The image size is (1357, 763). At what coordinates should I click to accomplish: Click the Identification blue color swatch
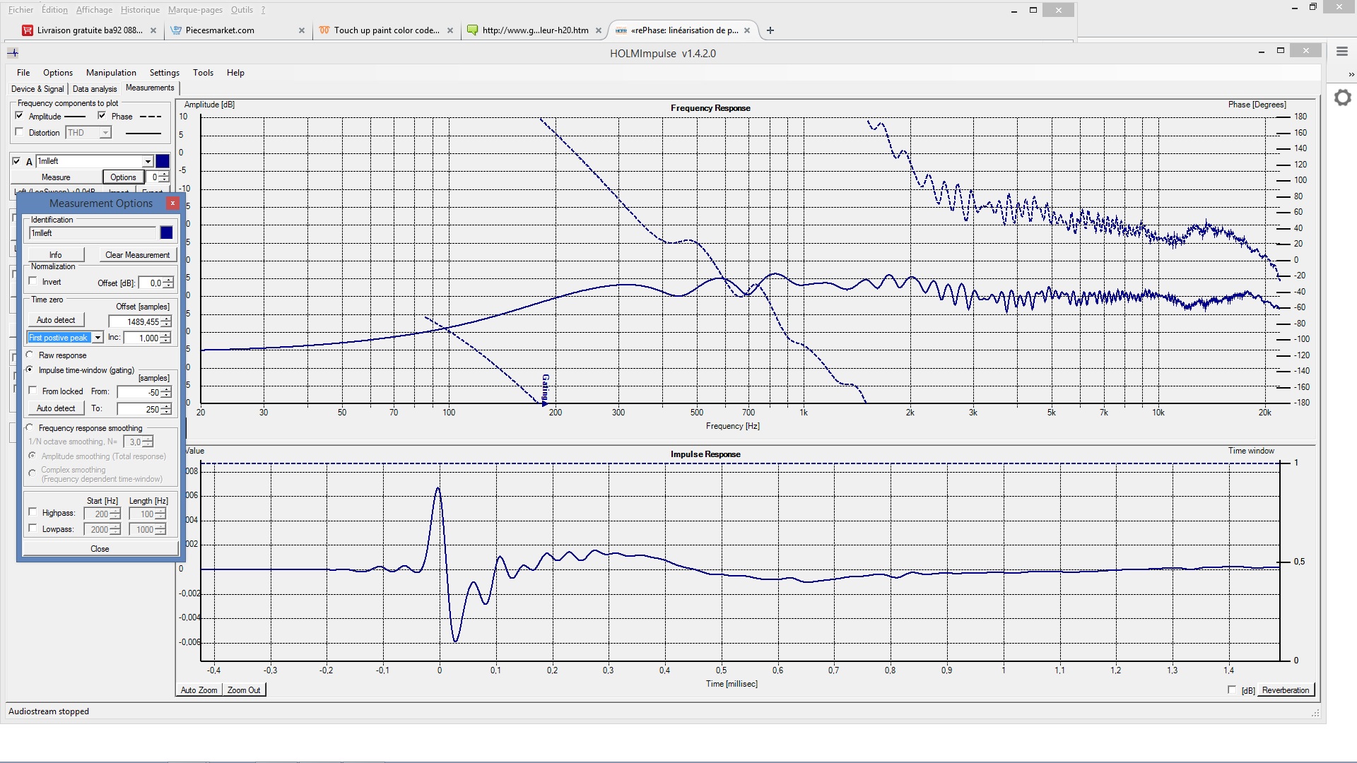click(x=167, y=232)
